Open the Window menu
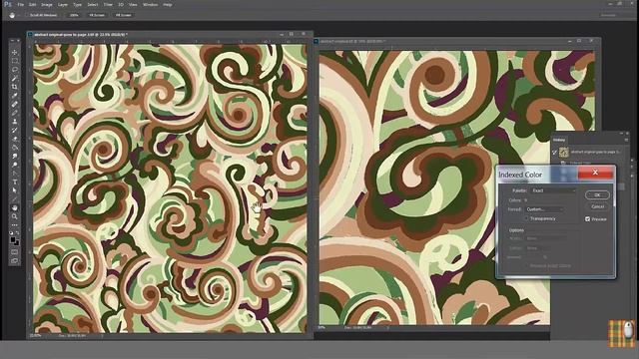The height and width of the screenshot is (359, 639). pos(151,4)
